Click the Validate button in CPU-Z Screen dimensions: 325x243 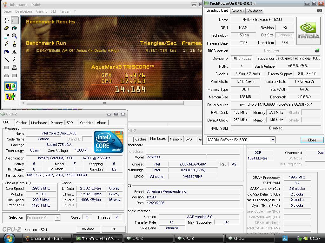88,229
